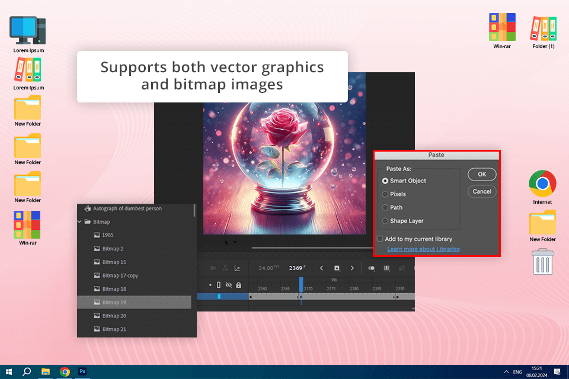Image resolution: width=569 pixels, height=379 pixels.
Task: Select the keyframe near frame 2390
Action: click(397, 297)
